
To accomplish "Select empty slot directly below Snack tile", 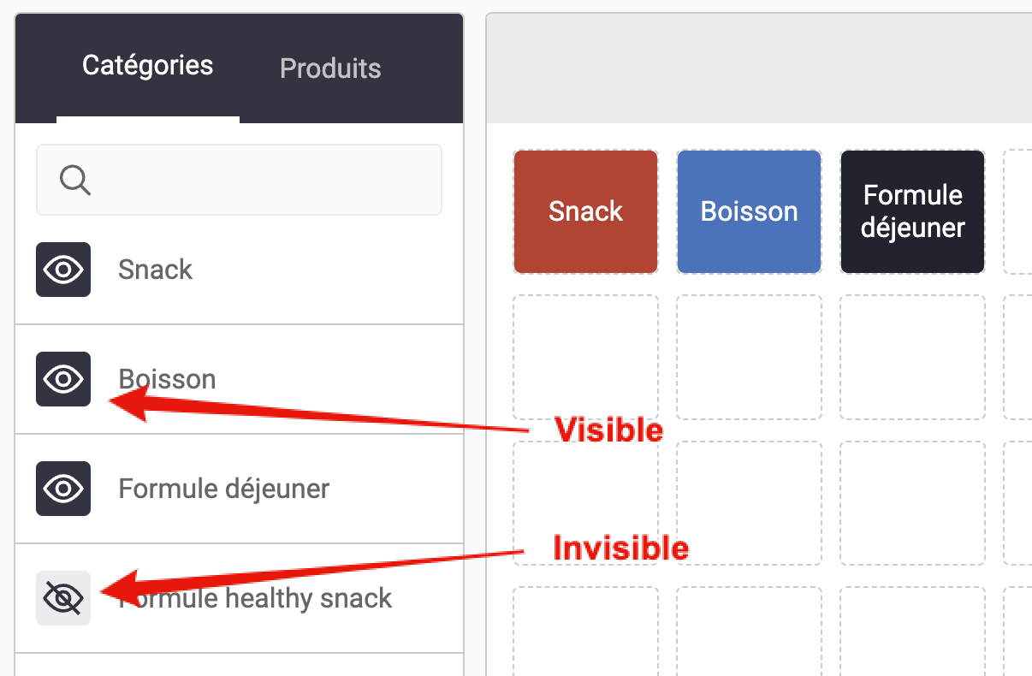I will tap(586, 357).
